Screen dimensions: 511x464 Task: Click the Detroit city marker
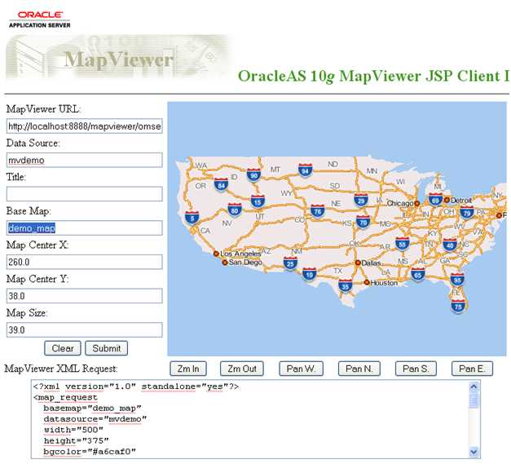[447, 200]
